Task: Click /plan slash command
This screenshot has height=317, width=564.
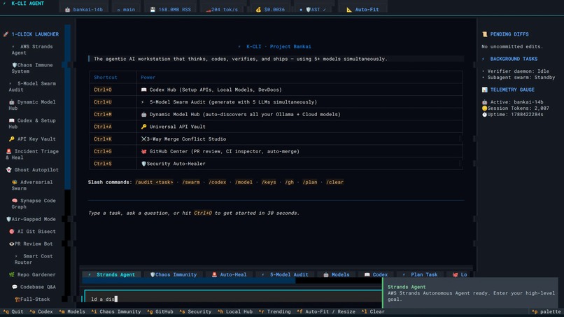Action: pyautogui.click(x=310, y=183)
